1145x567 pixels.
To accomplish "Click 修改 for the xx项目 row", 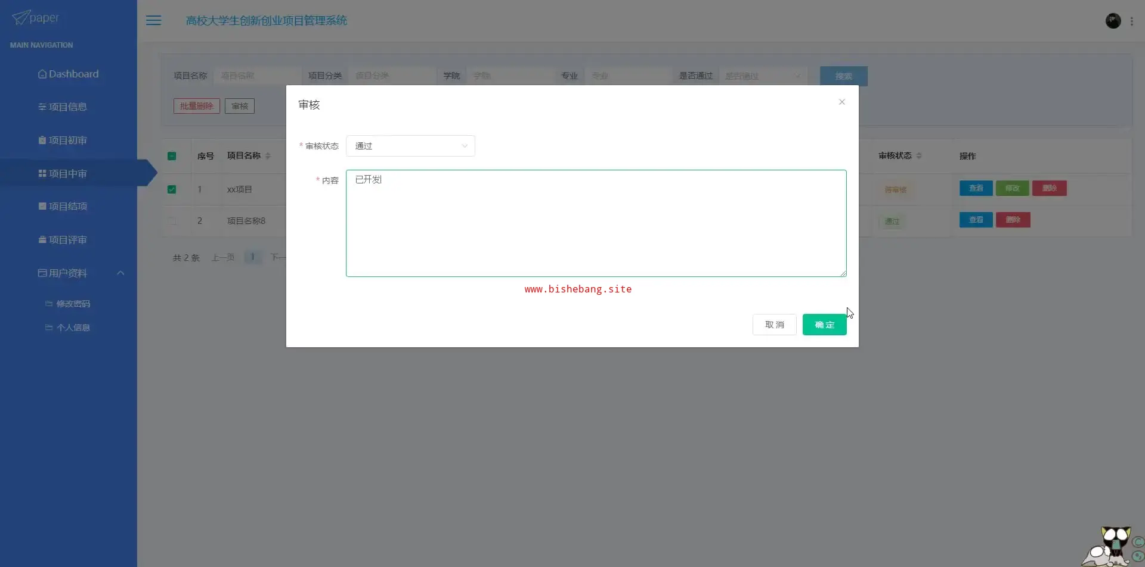I will pos(1012,188).
